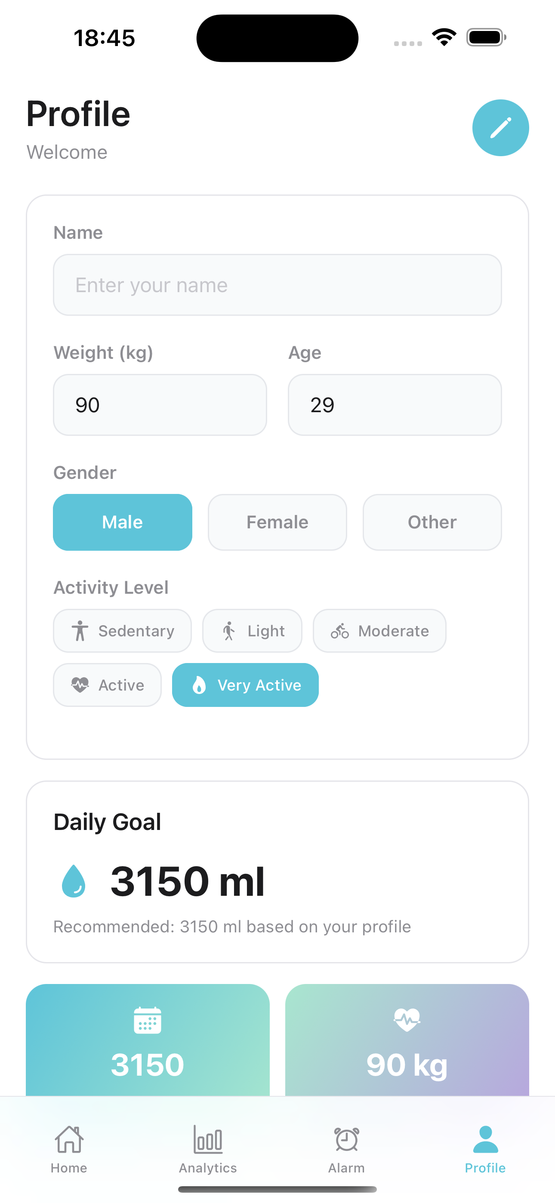The width and height of the screenshot is (555, 1203).
Task: Set activity level to Sedentary
Action: click(x=122, y=631)
